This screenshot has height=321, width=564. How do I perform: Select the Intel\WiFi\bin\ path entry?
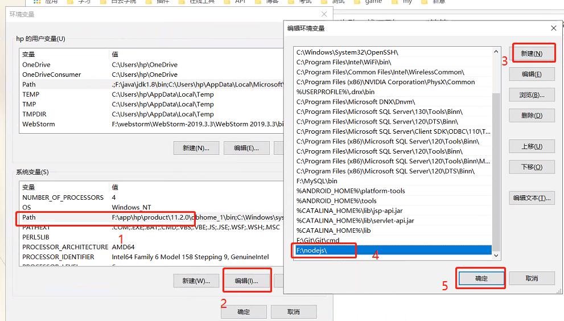point(393,62)
